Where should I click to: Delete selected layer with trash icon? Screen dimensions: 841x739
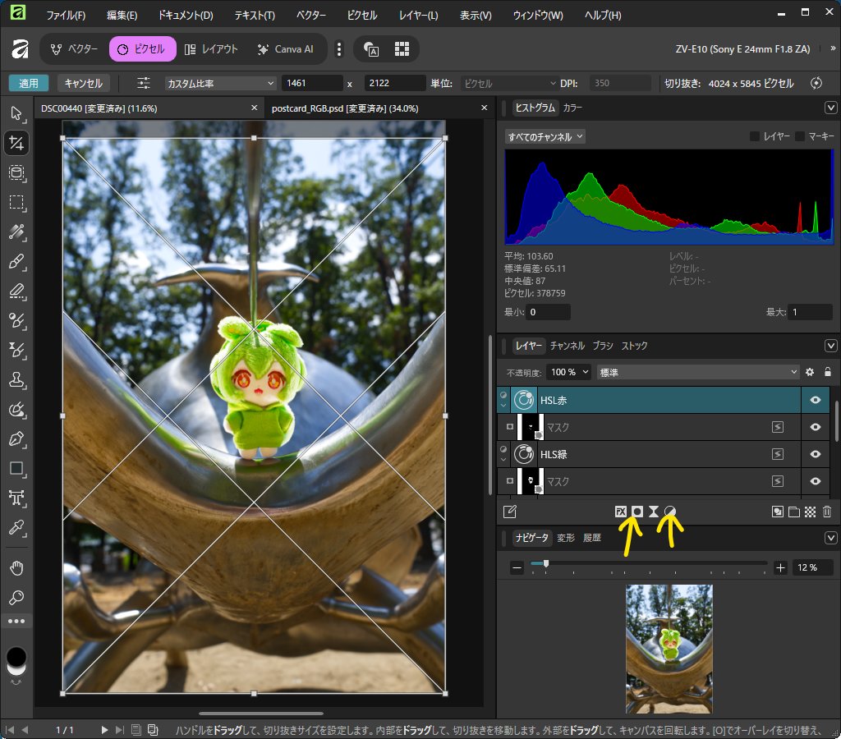[x=827, y=512]
